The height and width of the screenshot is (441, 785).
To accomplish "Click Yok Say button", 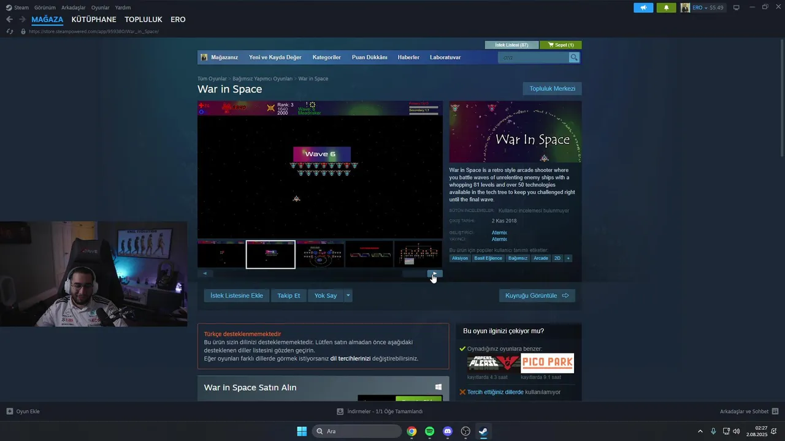I will [326, 295].
